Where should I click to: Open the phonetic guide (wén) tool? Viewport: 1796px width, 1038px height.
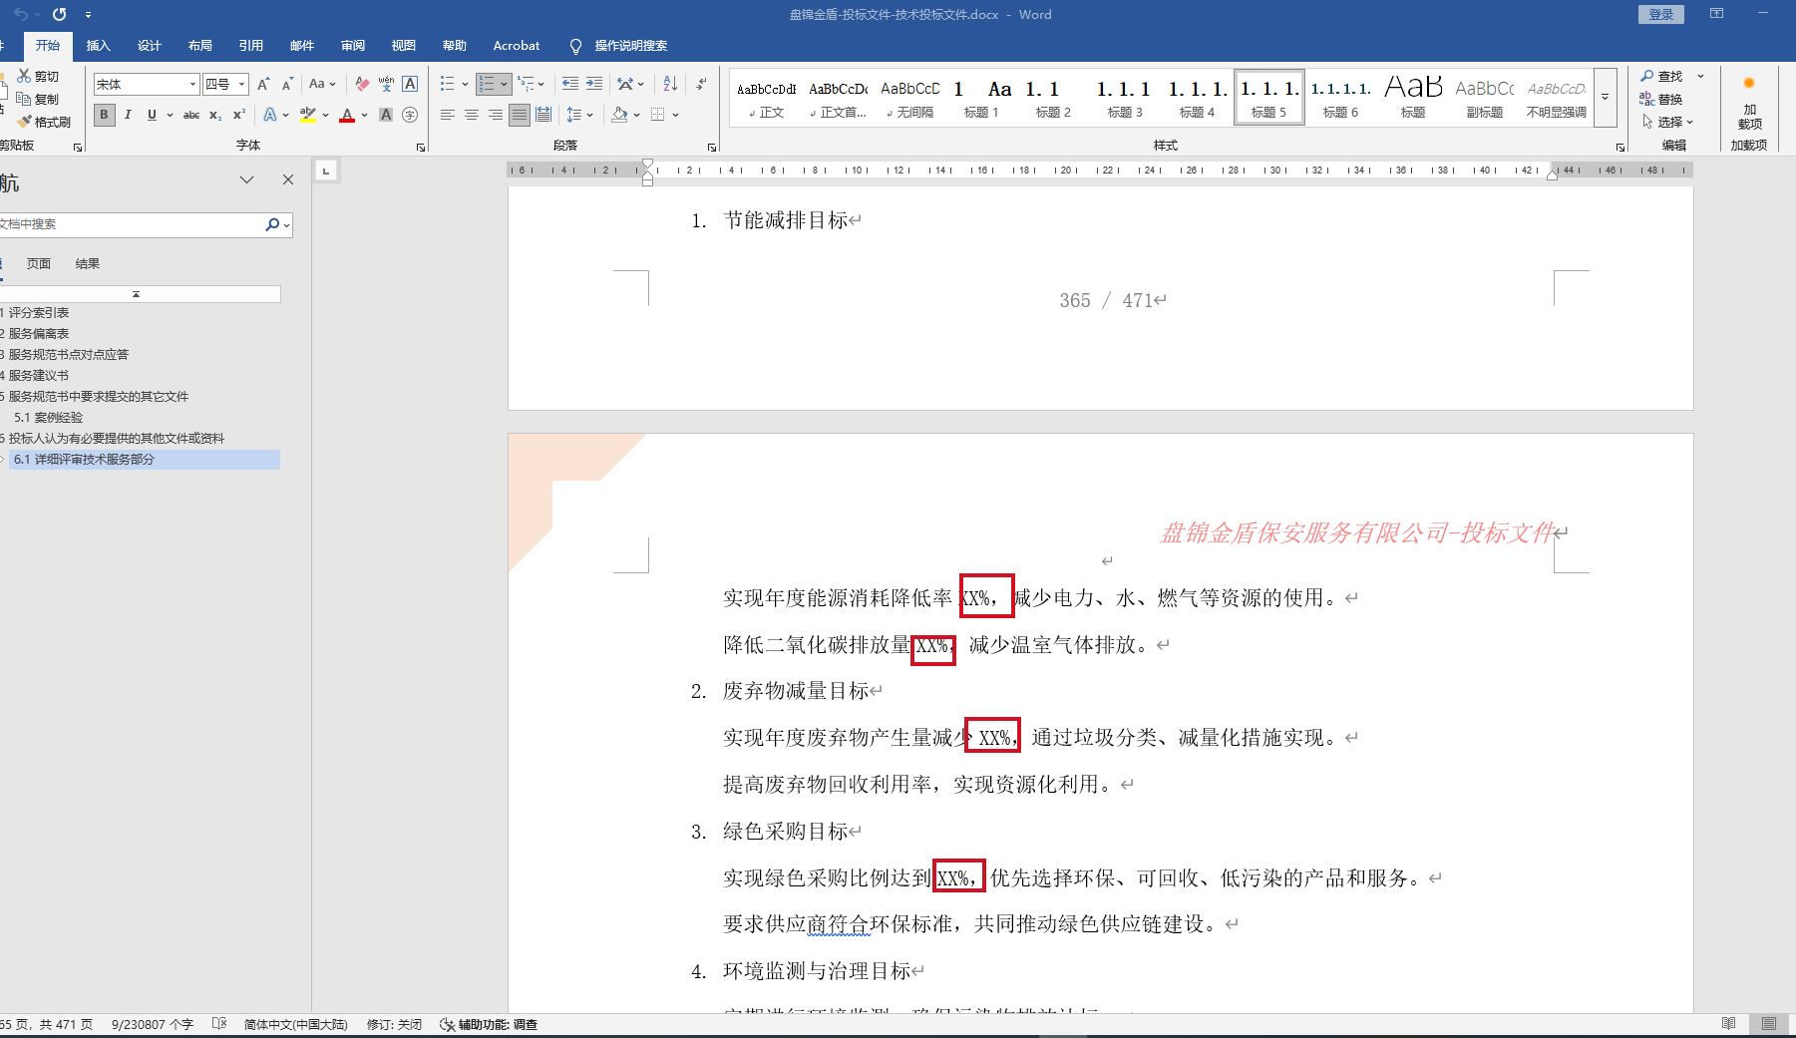click(386, 85)
